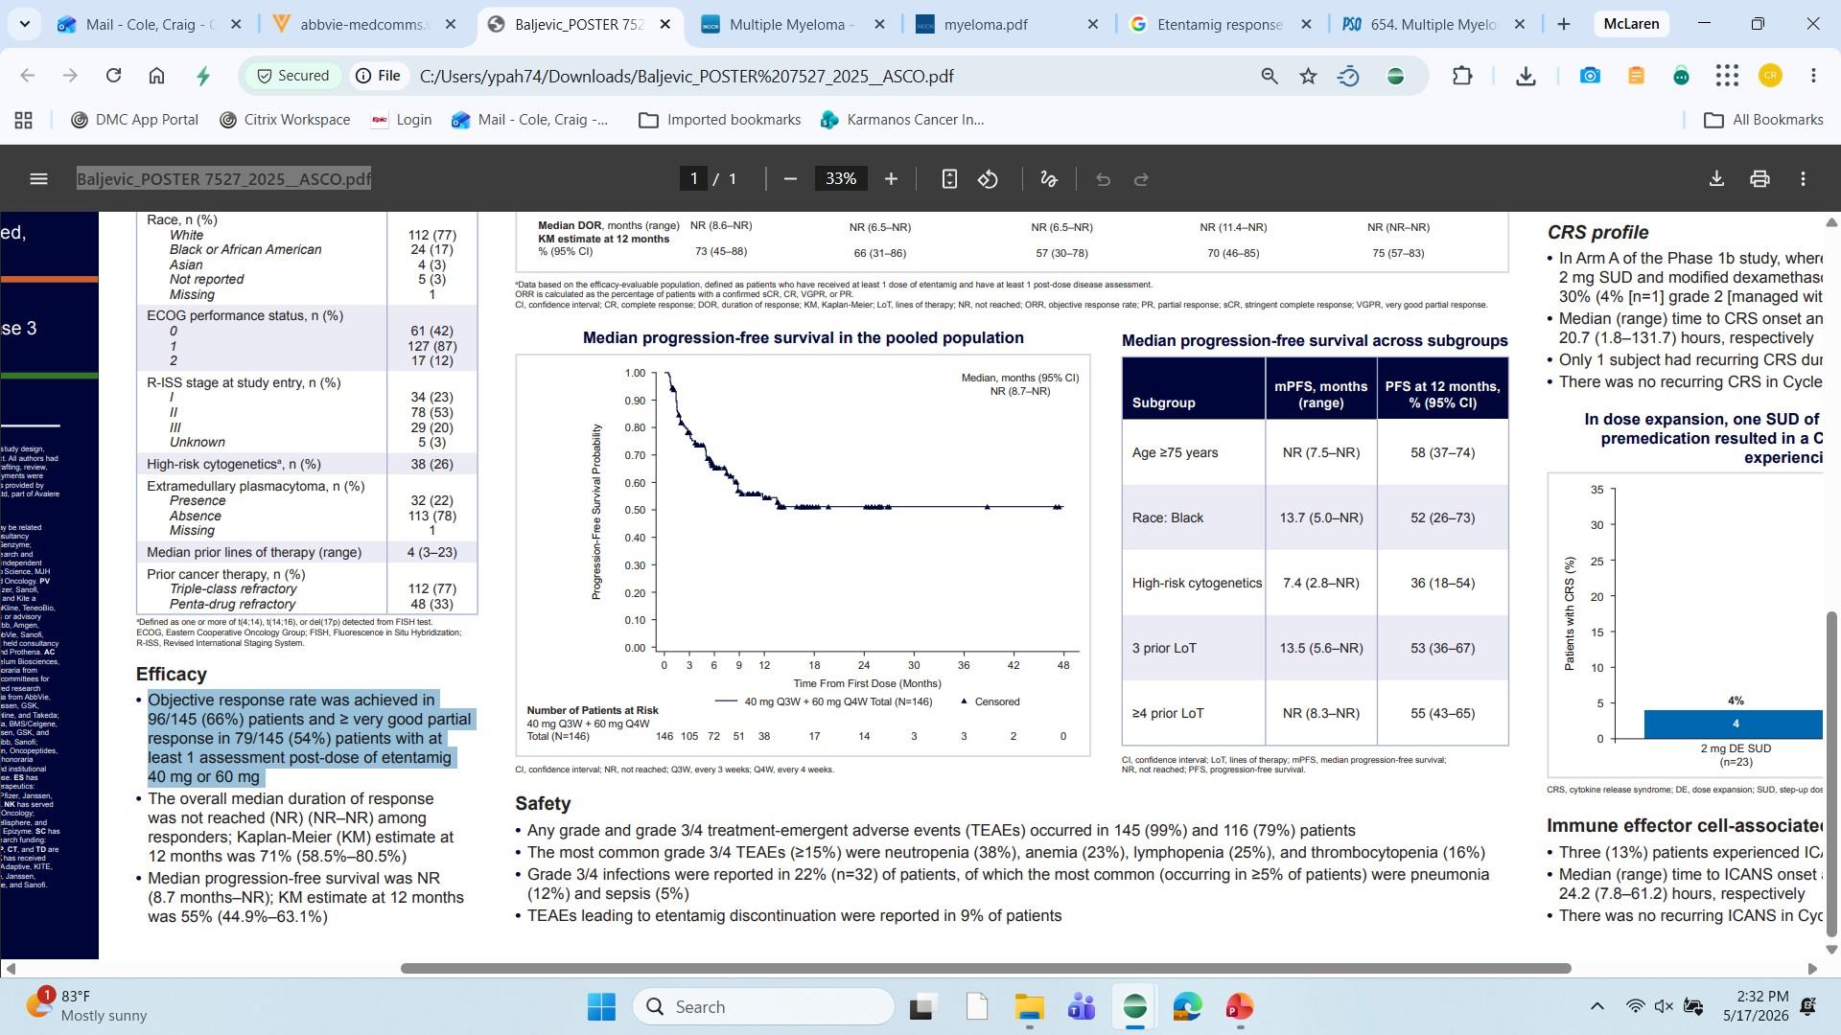Open the PDF sidebar menu icon
Screen dimensions: 1841x1035
[x=38, y=179]
